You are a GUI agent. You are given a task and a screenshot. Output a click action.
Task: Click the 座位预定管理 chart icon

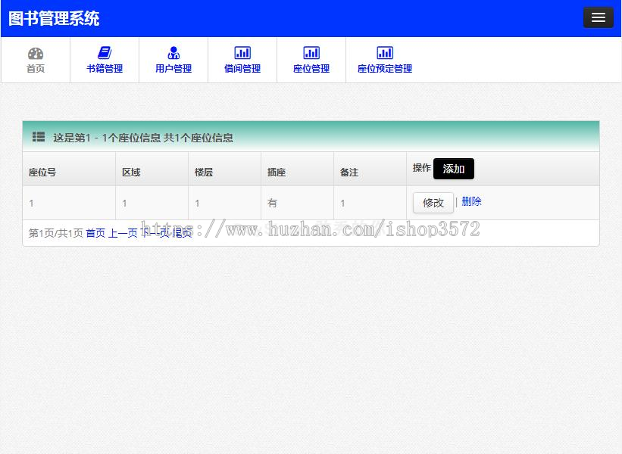tap(385, 53)
